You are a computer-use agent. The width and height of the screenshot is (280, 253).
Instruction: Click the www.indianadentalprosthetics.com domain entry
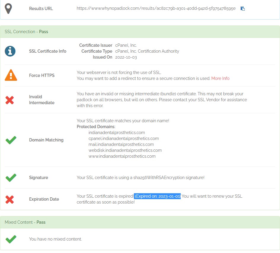[122, 156]
